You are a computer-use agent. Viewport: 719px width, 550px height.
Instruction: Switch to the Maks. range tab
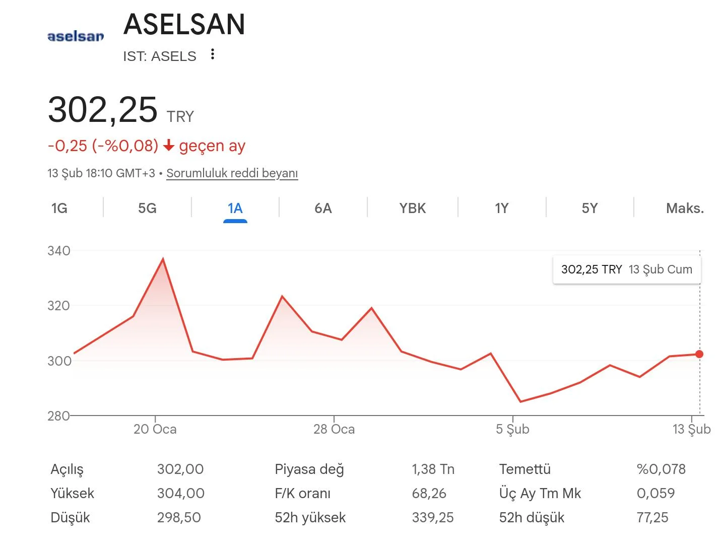click(x=685, y=208)
